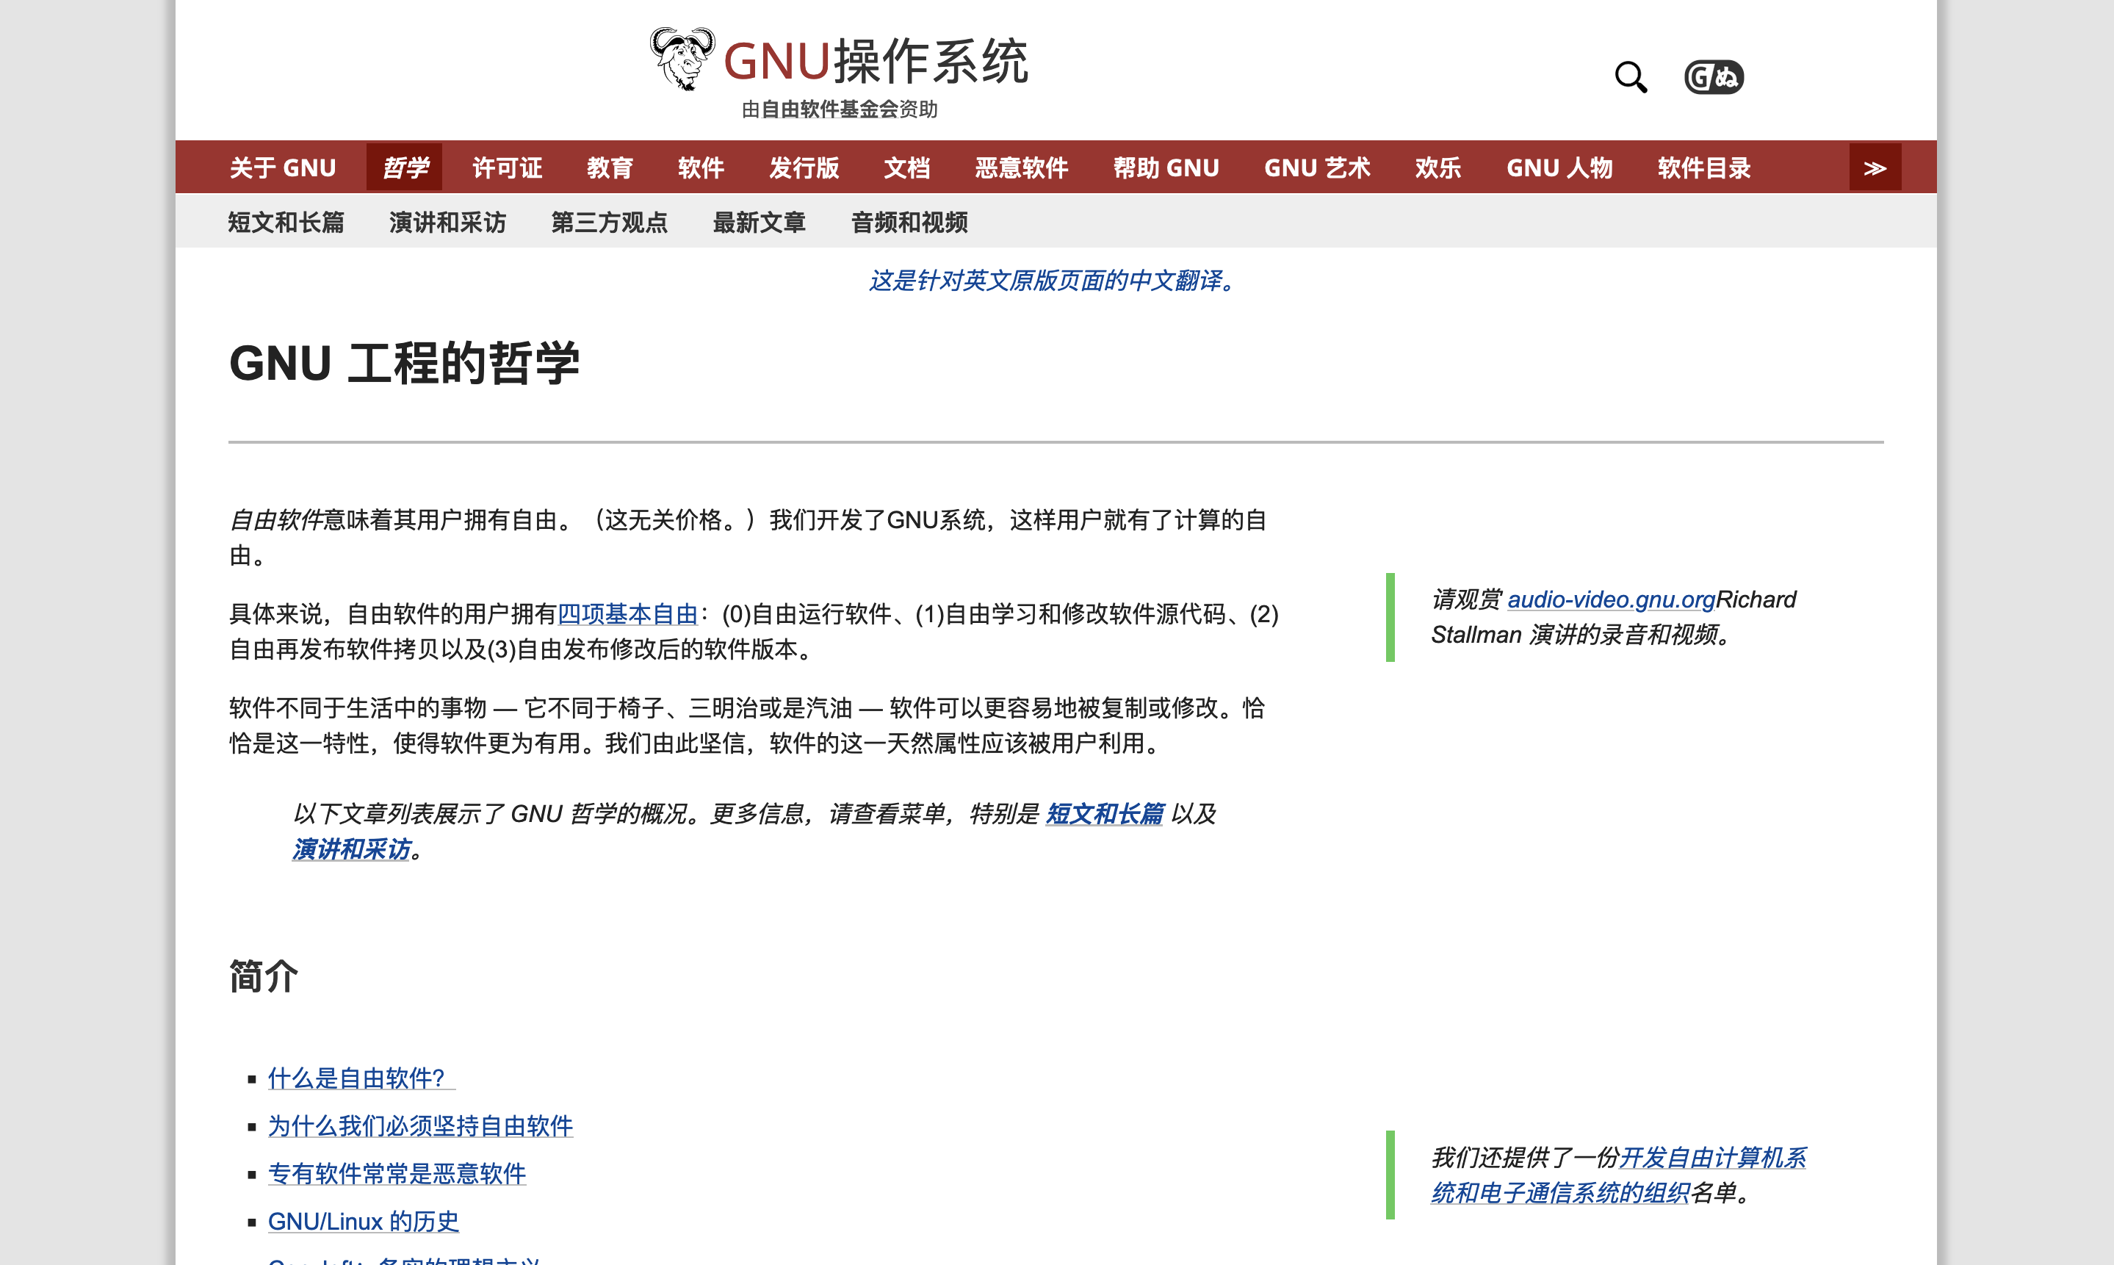2114x1265 pixels.
Task: Follow the bold italic 短文和长篇 link
Action: point(1104,814)
